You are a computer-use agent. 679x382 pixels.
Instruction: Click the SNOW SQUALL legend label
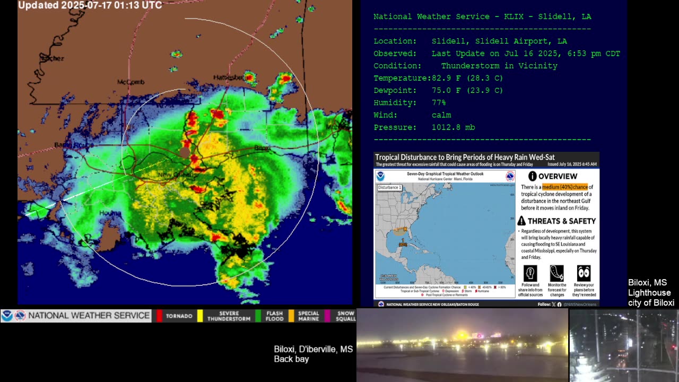(x=345, y=316)
